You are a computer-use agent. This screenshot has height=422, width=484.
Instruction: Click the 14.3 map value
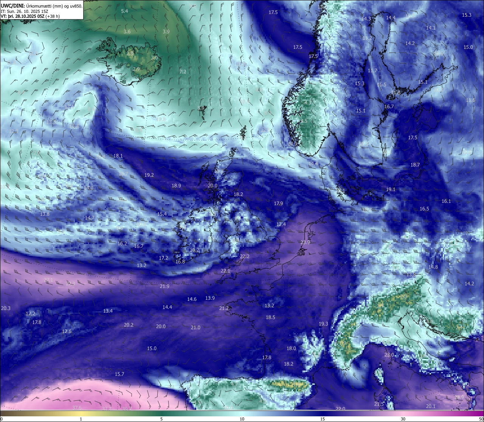coord(366,19)
